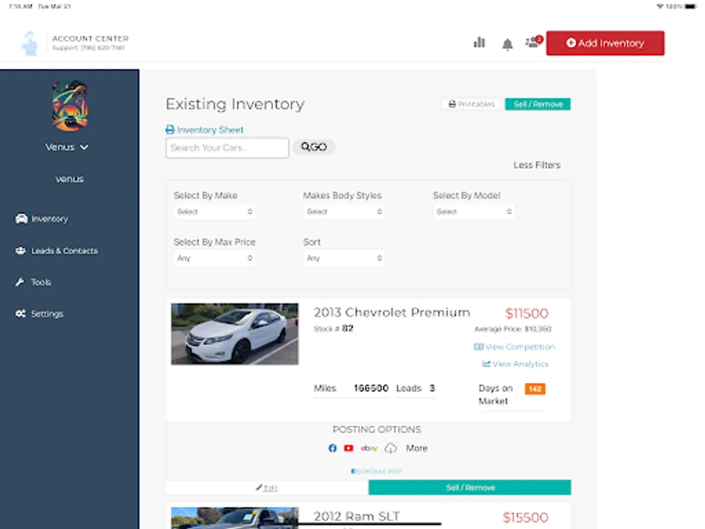The width and height of the screenshot is (705, 529).
Task: Click the Miles value 166500
Action: coord(371,389)
